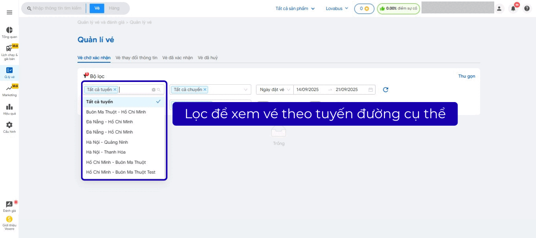Switch to Vé đã huỷ tab
This screenshot has width=536, height=238.
(x=208, y=58)
